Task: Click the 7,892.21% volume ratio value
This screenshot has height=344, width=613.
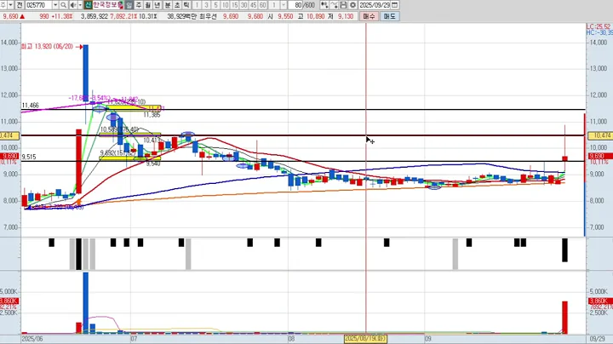Action: coord(123,16)
